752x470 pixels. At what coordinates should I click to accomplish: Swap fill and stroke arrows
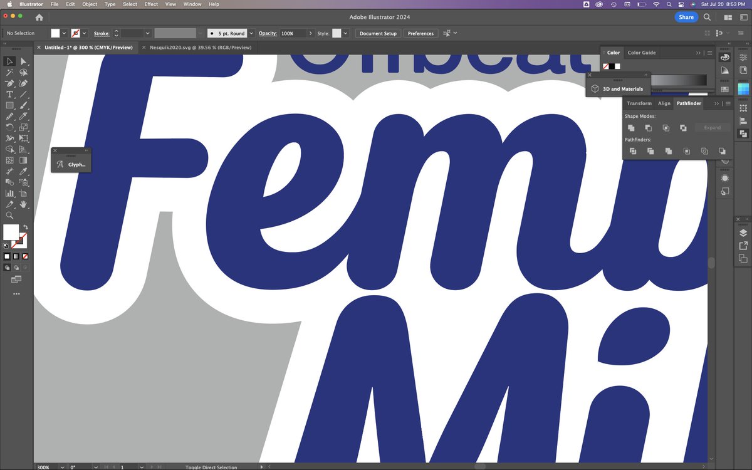(26, 226)
